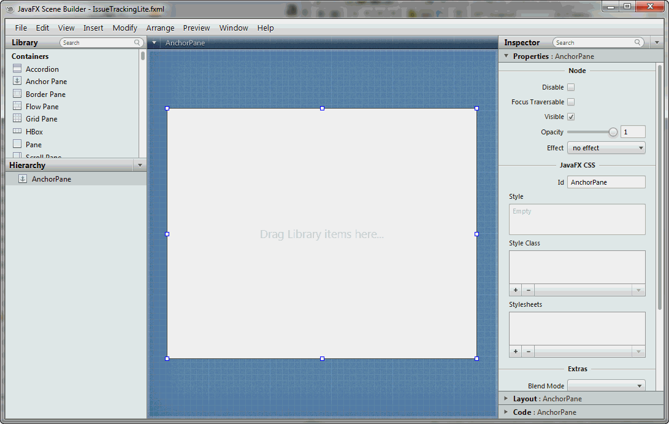Add a style class with the plus button

pos(516,290)
